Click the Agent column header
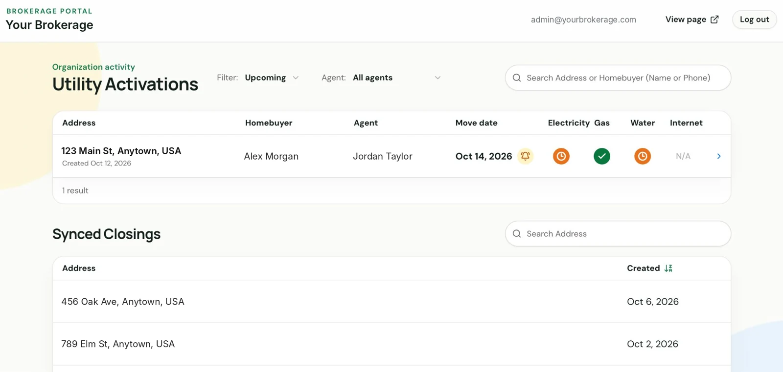783x372 pixels. click(366, 123)
